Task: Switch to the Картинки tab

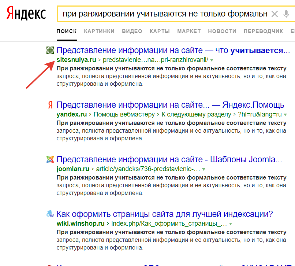Action: click(99, 31)
